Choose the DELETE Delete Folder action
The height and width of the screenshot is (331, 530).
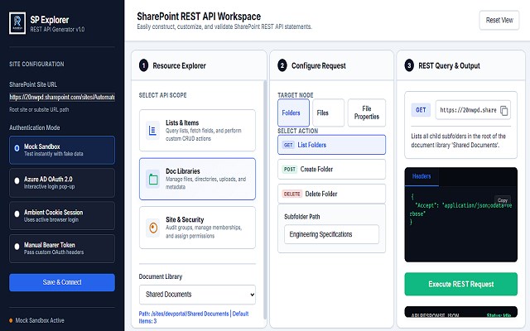pos(331,194)
